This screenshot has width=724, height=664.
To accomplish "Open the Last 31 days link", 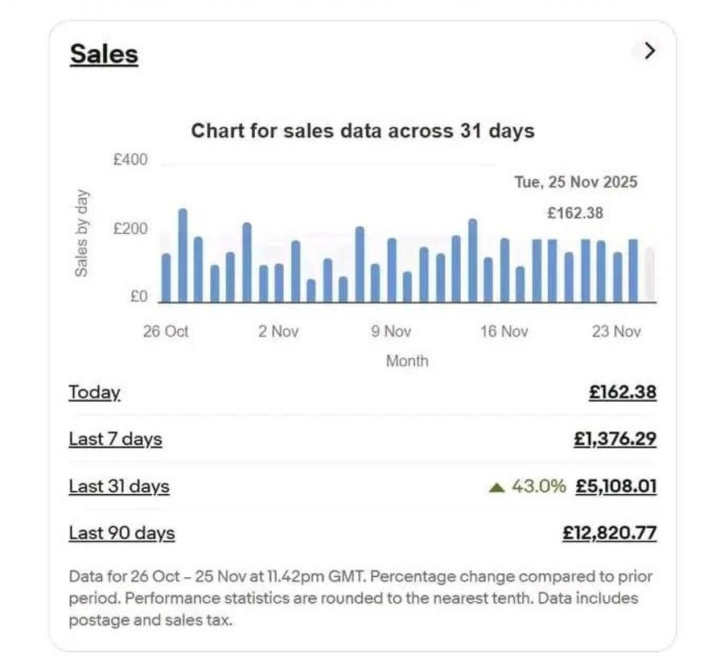I will tap(119, 487).
